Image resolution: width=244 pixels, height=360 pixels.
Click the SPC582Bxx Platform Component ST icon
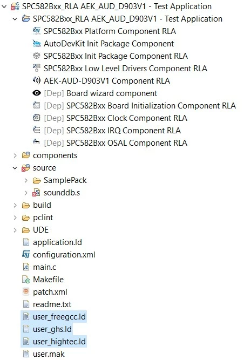37,31
